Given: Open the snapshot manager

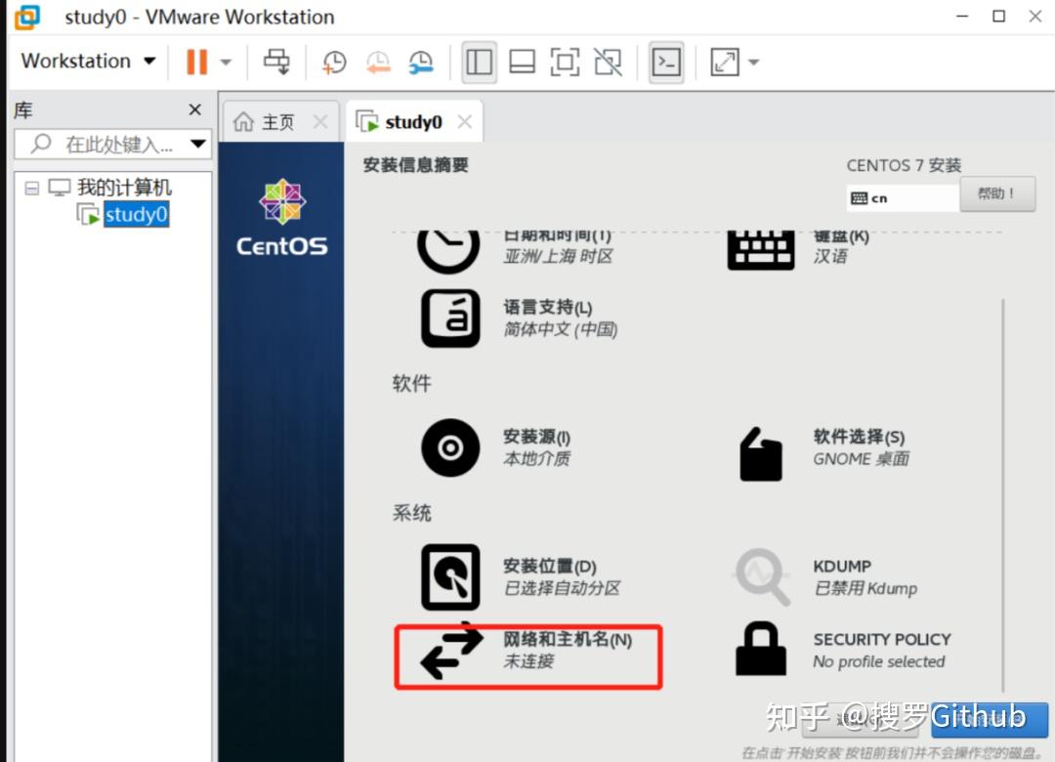Looking at the screenshot, I should tap(421, 62).
